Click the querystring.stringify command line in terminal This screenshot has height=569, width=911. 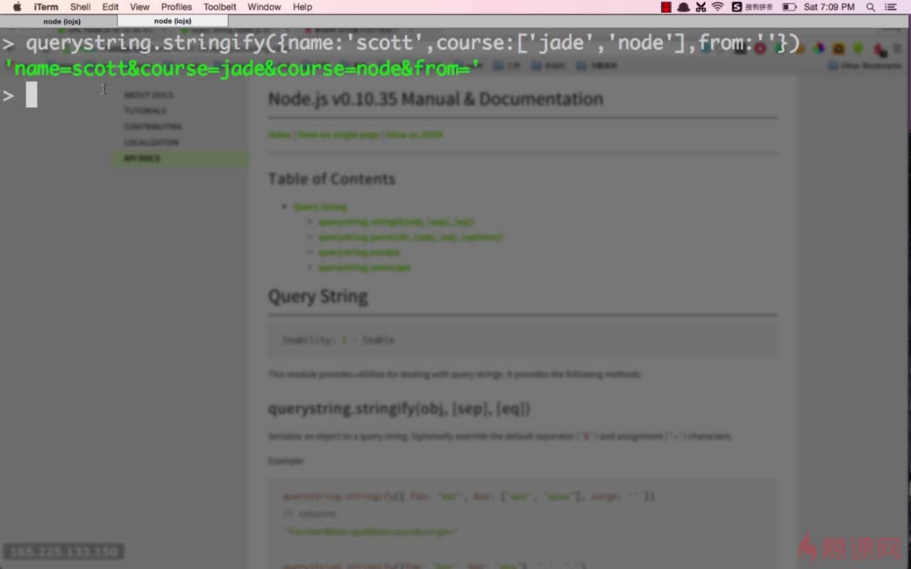pyautogui.click(x=402, y=43)
